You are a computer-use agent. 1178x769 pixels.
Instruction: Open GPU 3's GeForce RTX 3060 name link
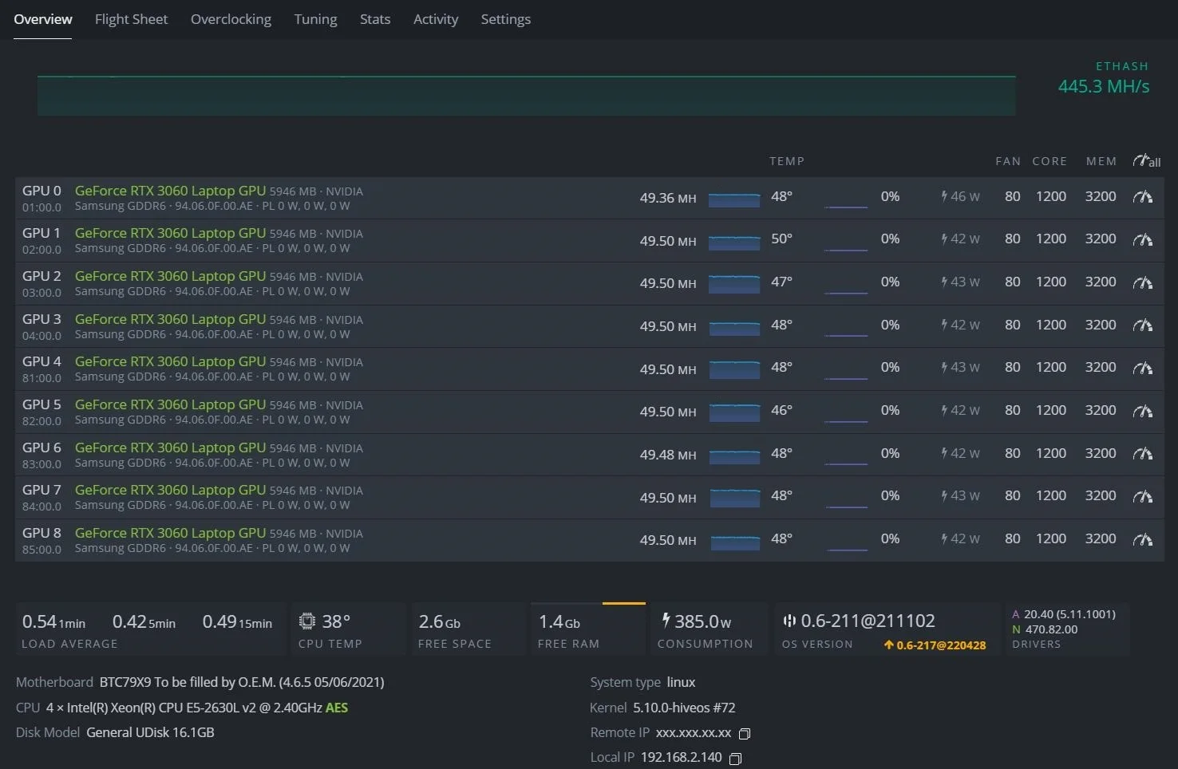pos(170,319)
